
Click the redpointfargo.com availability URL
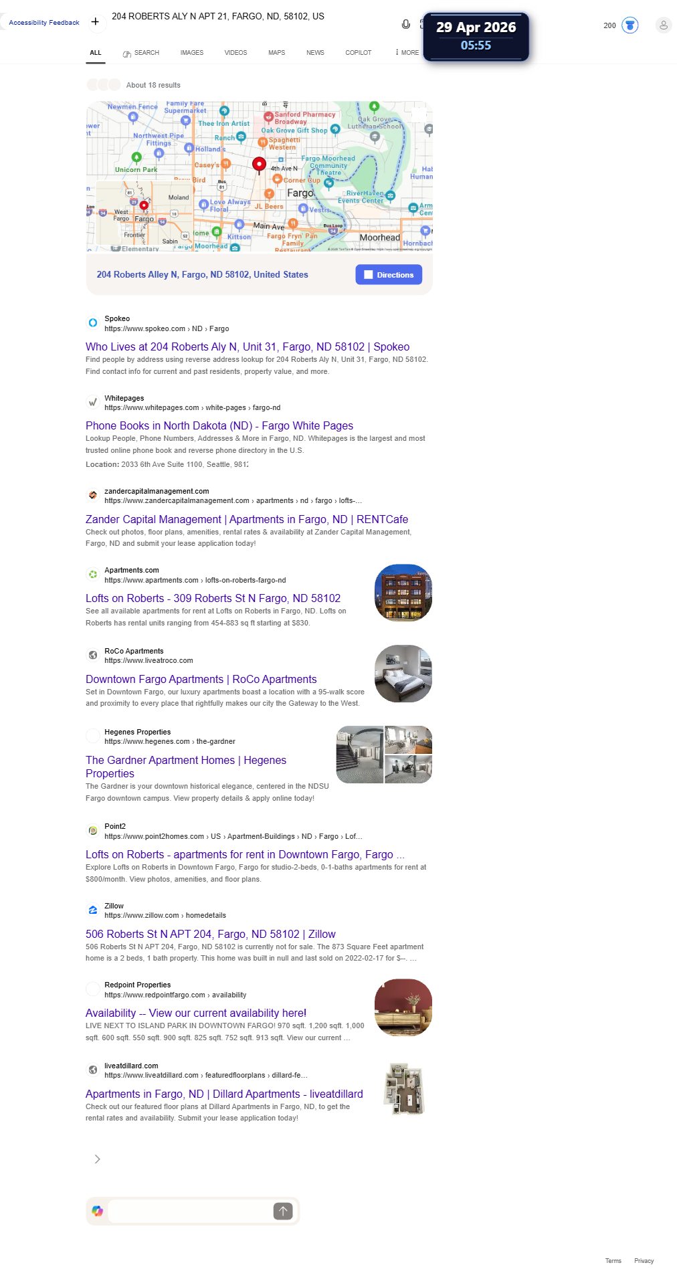[x=175, y=995]
